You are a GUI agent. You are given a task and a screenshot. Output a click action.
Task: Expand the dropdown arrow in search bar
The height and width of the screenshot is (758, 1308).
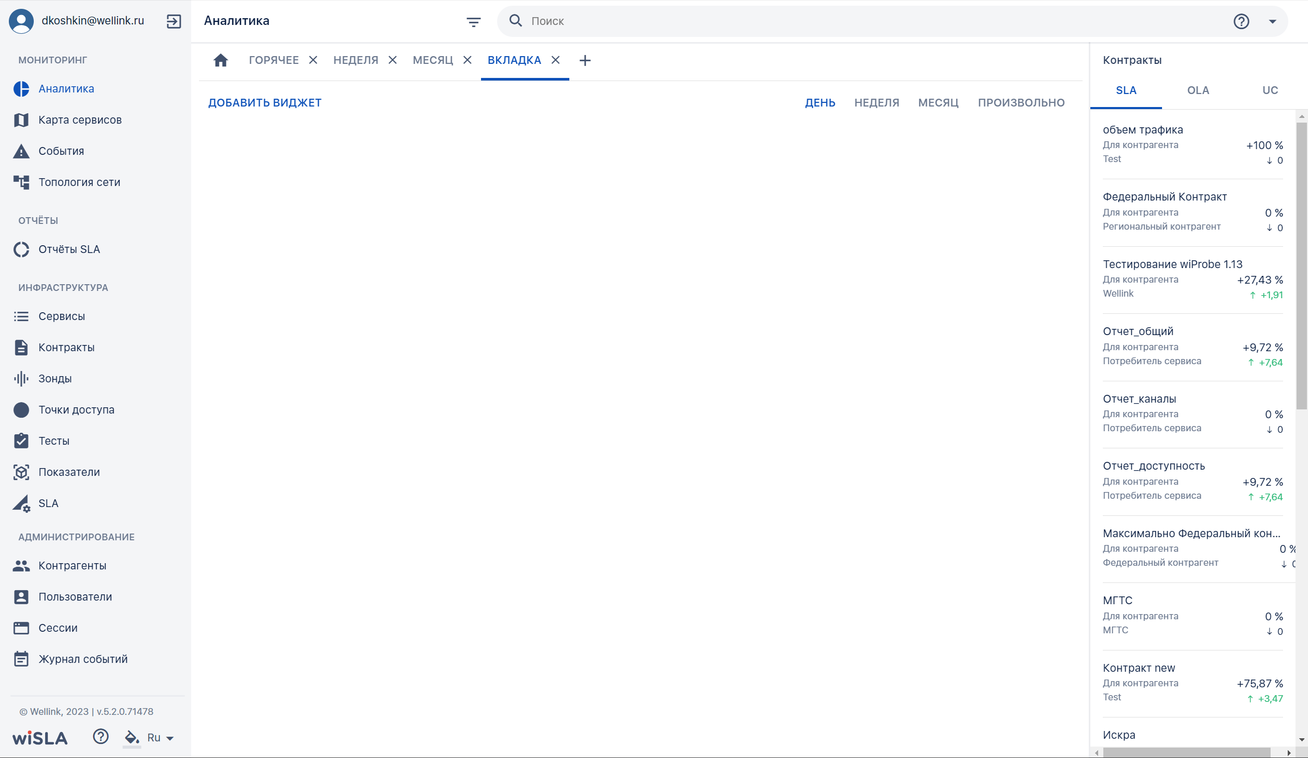click(x=1273, y=21)
